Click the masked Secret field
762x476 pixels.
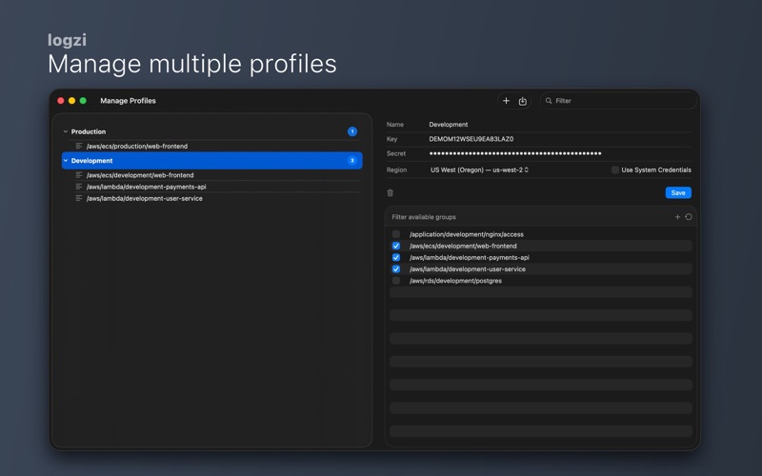(x=559, y=153)
